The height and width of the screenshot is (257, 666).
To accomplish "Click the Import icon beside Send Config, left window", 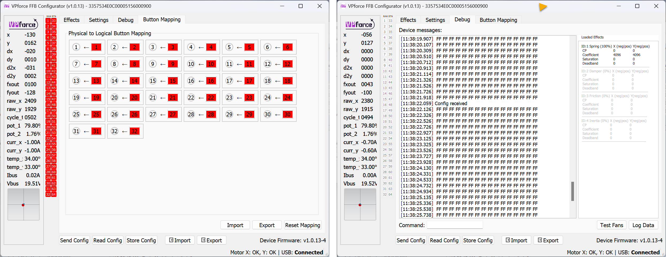I will (180, 240).
